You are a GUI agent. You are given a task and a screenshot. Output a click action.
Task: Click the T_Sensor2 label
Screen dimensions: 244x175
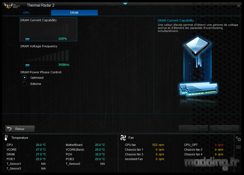[x=73, y=164]
